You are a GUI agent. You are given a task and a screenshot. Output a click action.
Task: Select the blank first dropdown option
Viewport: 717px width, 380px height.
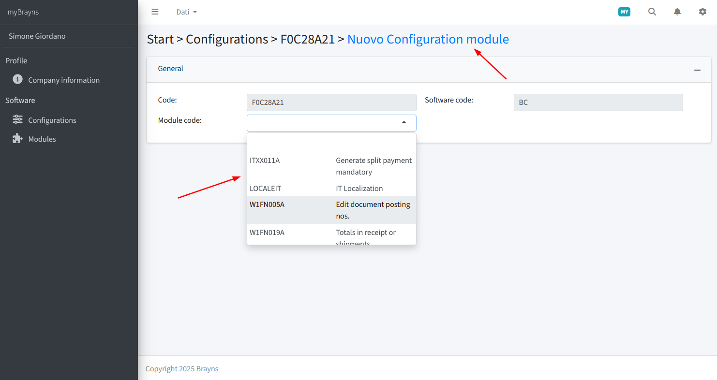pyautogui.click(x=331, y=144)
